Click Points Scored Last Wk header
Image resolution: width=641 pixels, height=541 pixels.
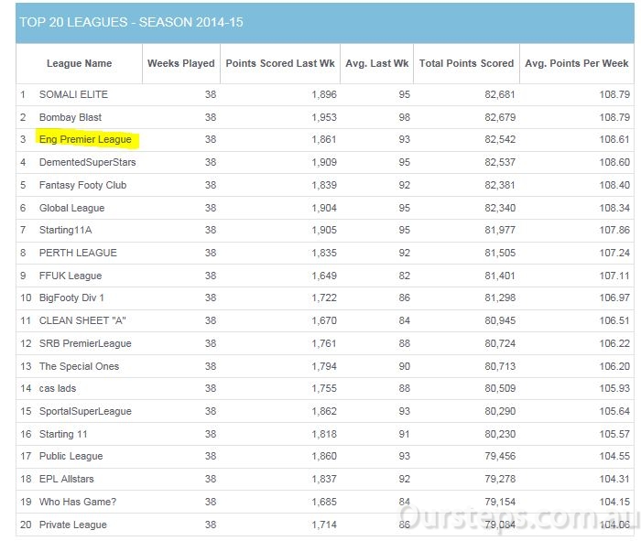point(280,63)
